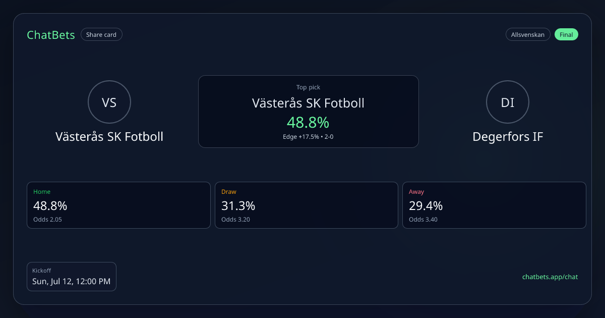
Task: Click the Degerfors IF team name
Action: click(508, 137)
